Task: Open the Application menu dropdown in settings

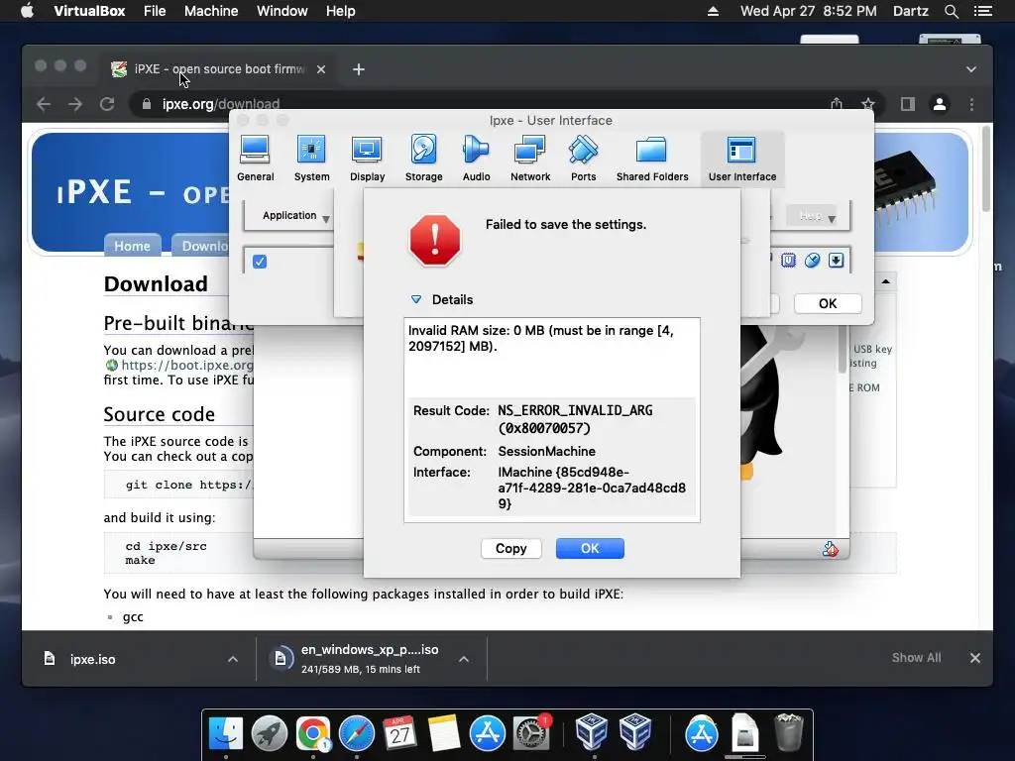Action: pos(295,215)
